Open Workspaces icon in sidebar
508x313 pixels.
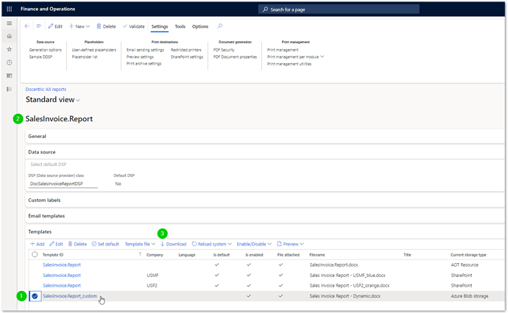pyautogui.click(x=10, y=76)
